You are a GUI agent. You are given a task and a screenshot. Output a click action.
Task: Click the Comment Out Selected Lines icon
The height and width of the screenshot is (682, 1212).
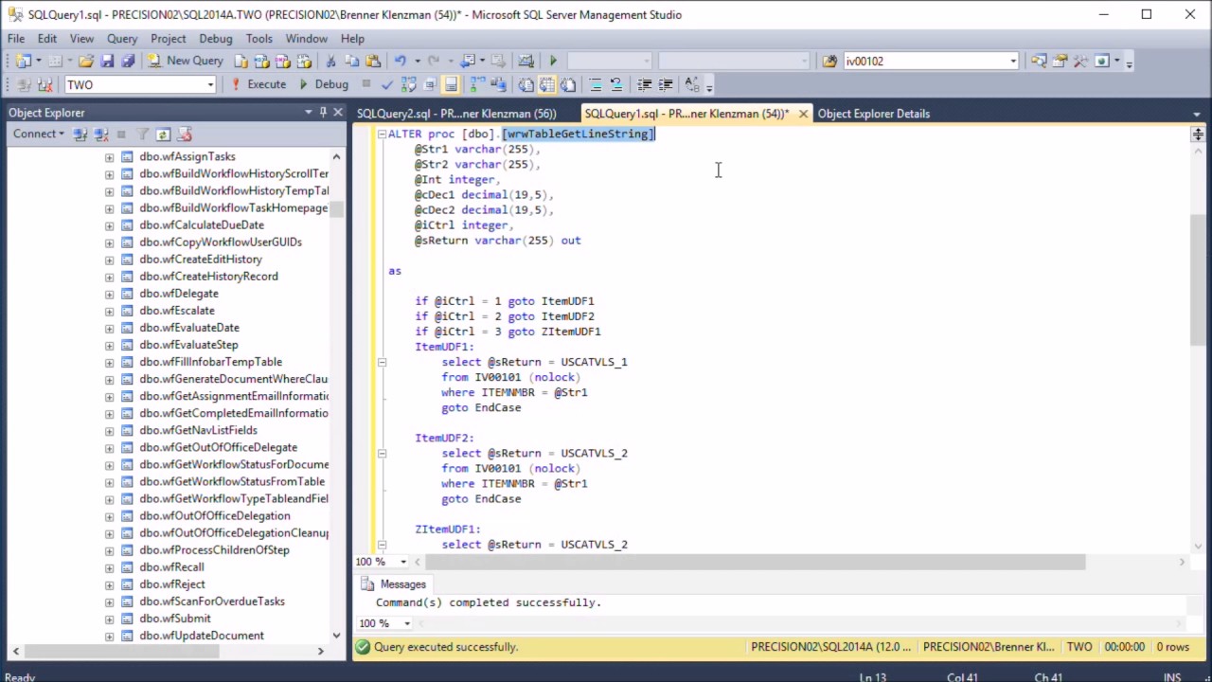tap(596, 84)
